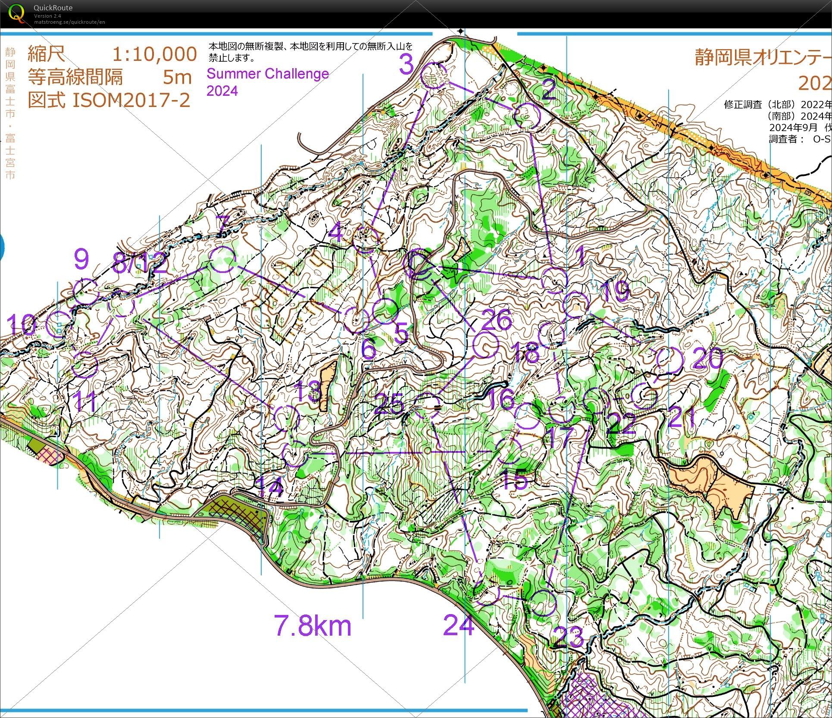The width and height of the screenshot is (832, 718).
Task: Click control circle 5 with green fill
Action: click(385, 310)
